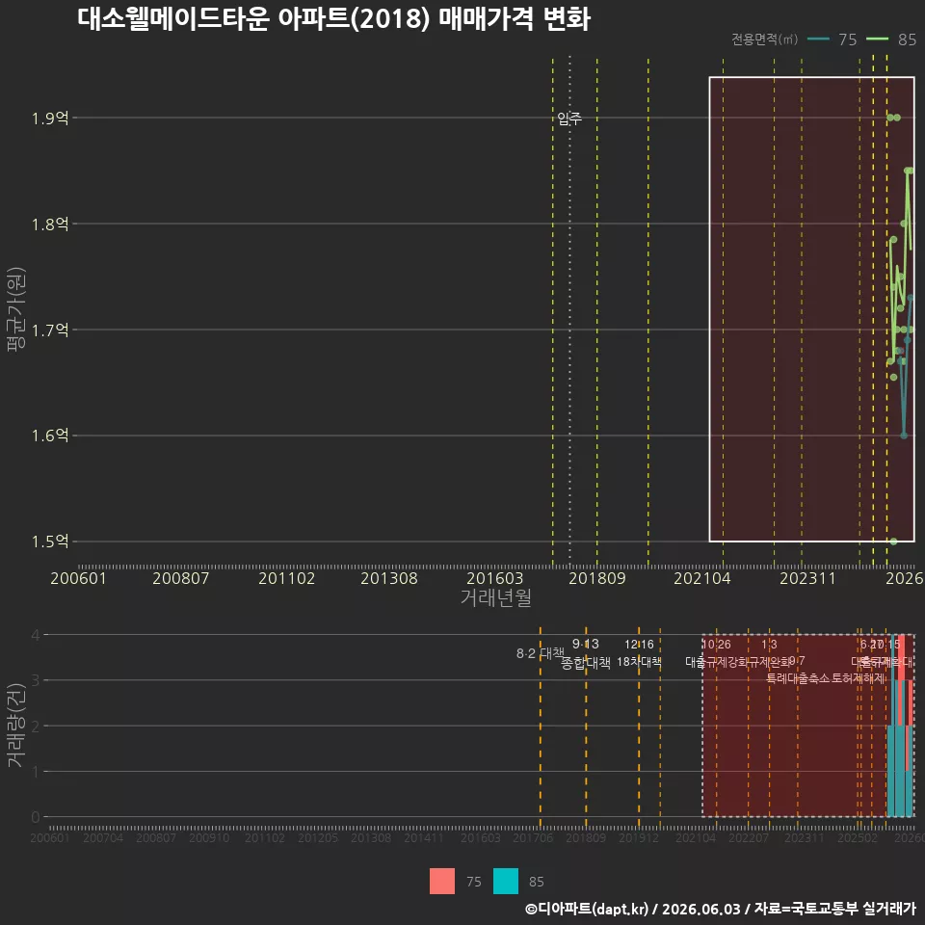Click the 9·13 annotation label

tap(585, 644)
